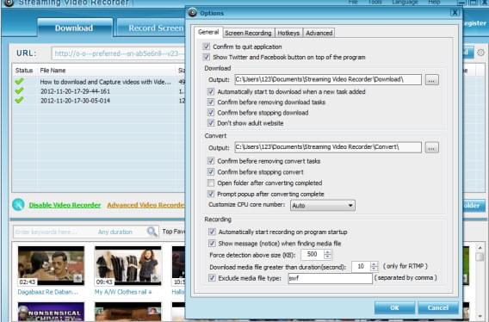Image resolution: width=489 pixels, height=322 pixels.
Task: Click Advanced Video Recorder link
Action: tap(145, 205)
